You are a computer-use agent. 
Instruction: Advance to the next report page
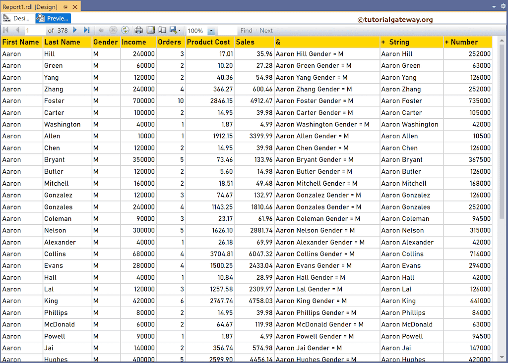point(74,30)
